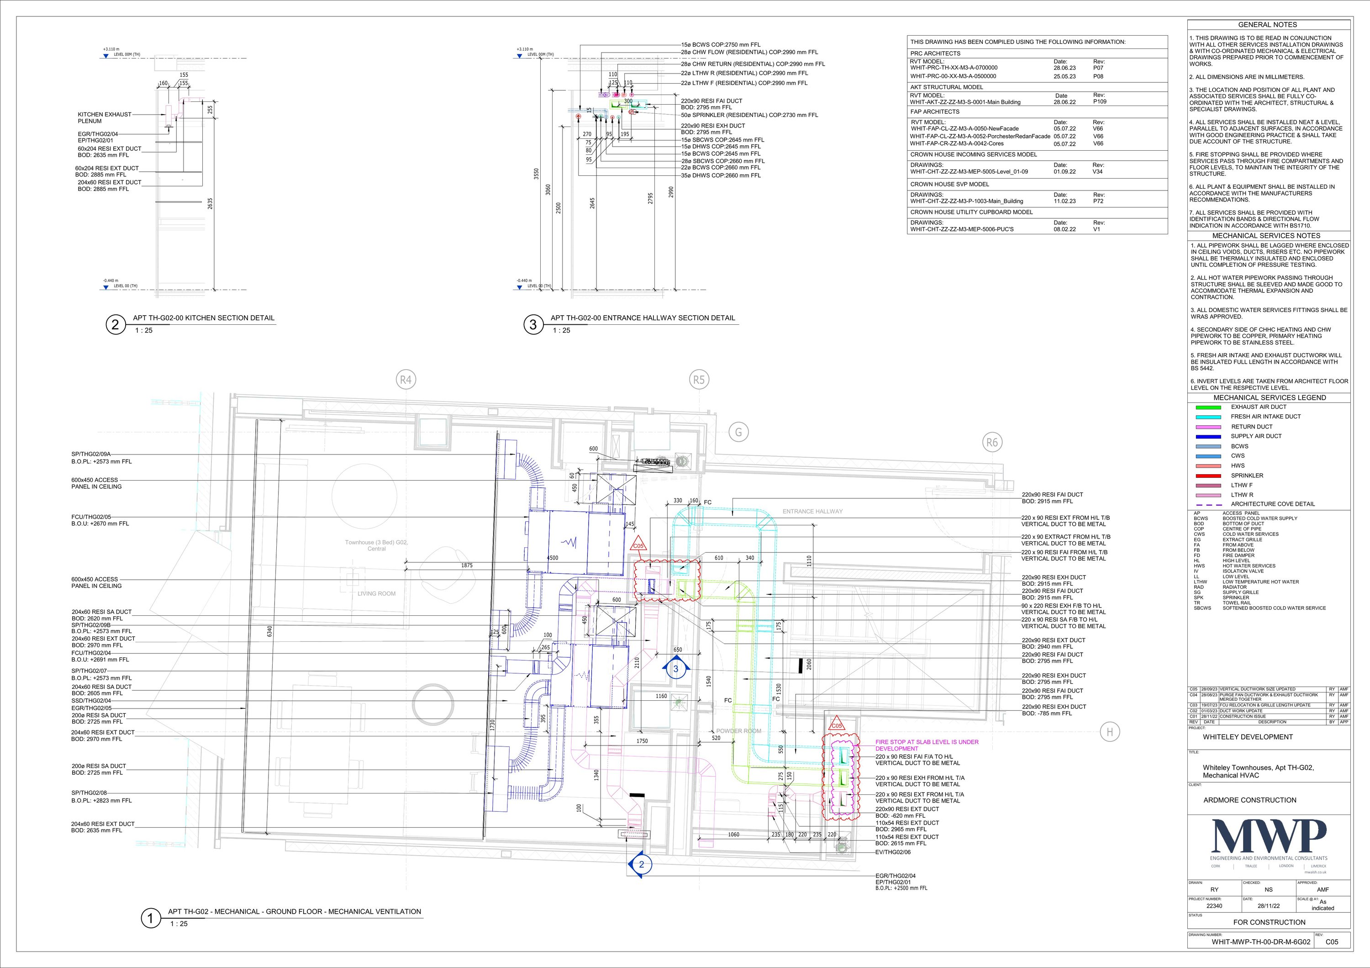Select the cyan Fresh Air Intake Duct swatch

click(1208, 417)
